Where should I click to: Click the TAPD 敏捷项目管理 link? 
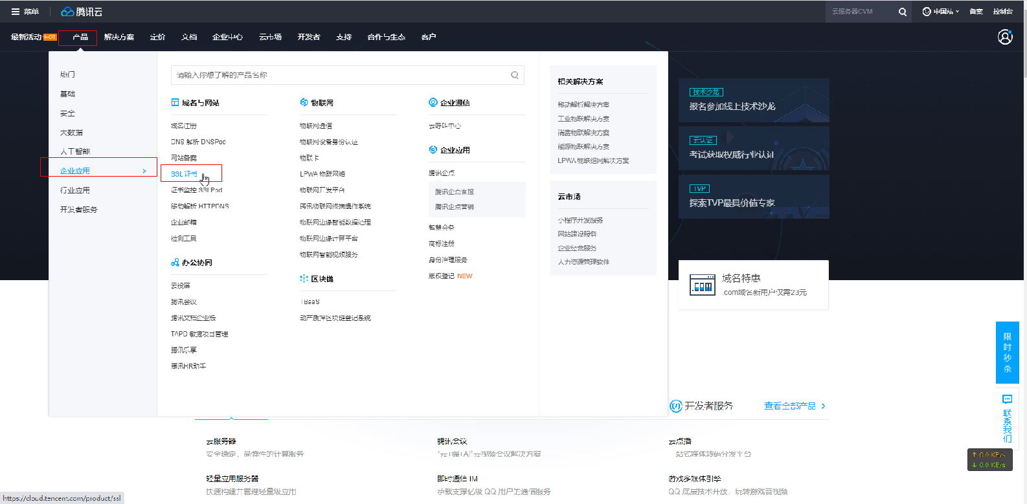(x=199, y=334)
